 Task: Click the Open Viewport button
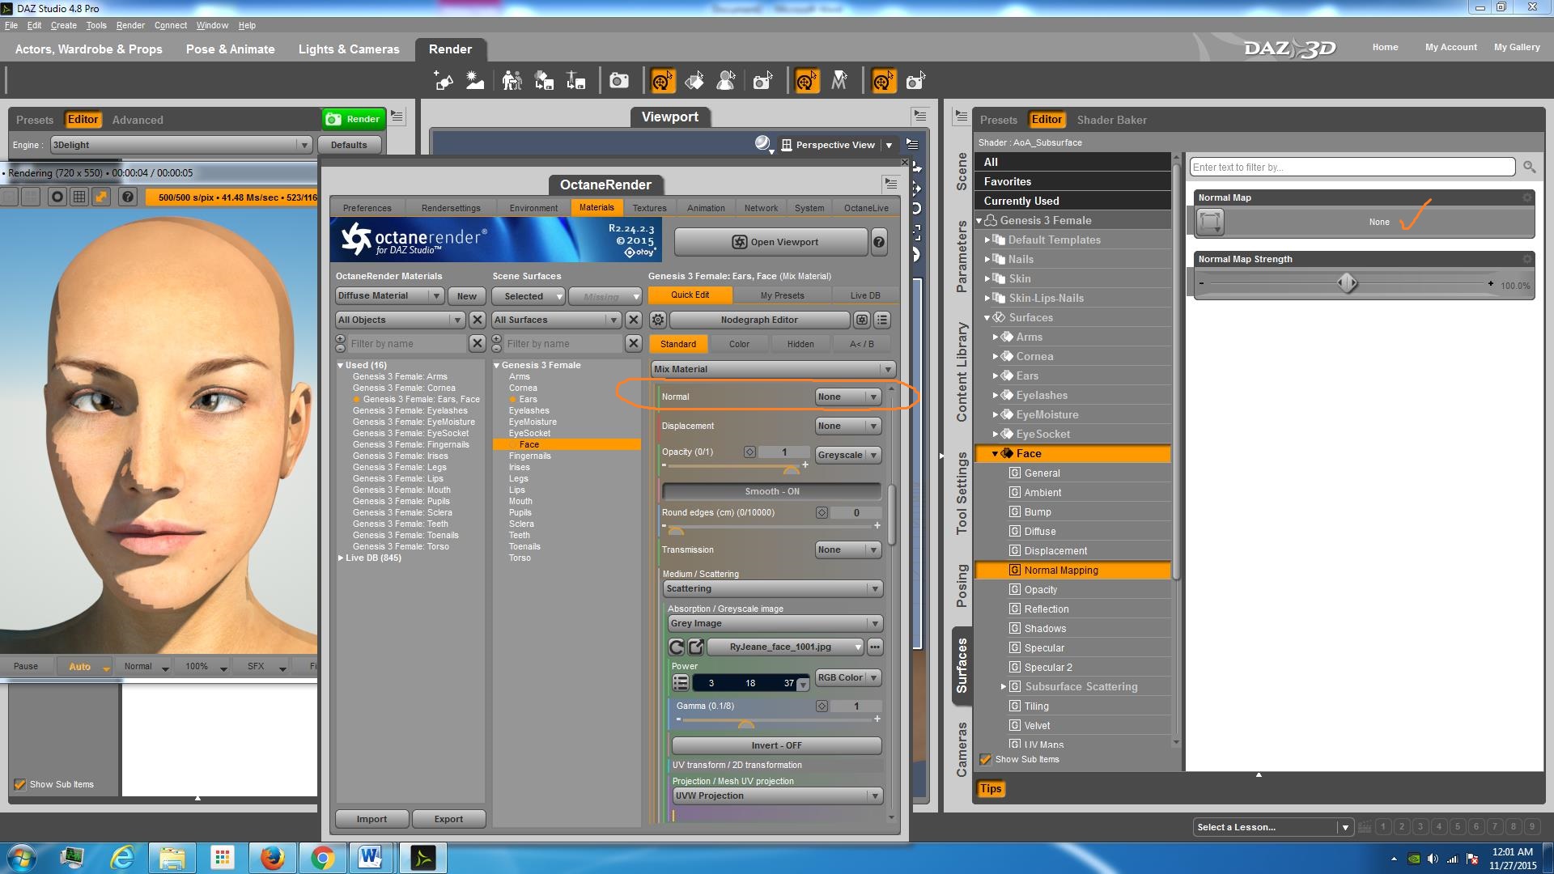tap(771, 242)
